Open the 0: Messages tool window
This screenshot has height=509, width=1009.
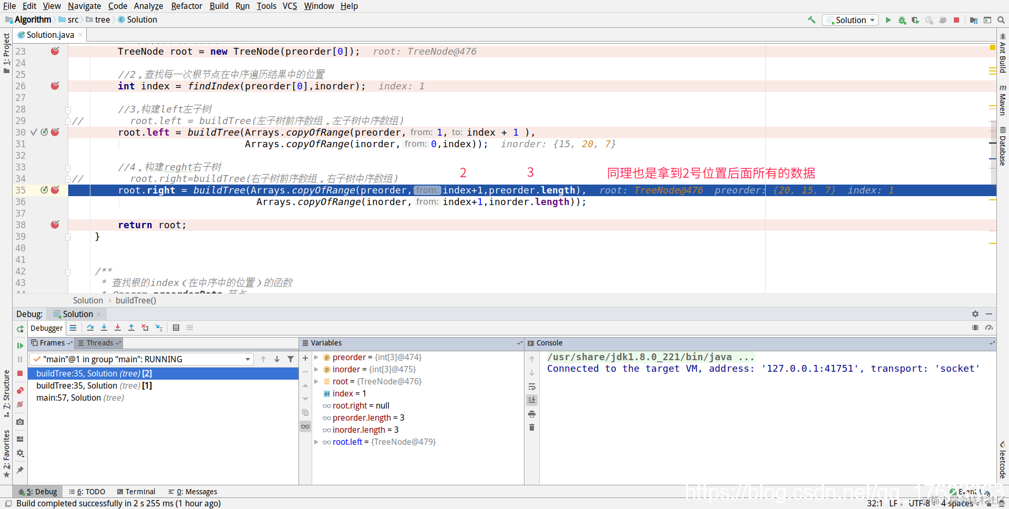(193, 492)
